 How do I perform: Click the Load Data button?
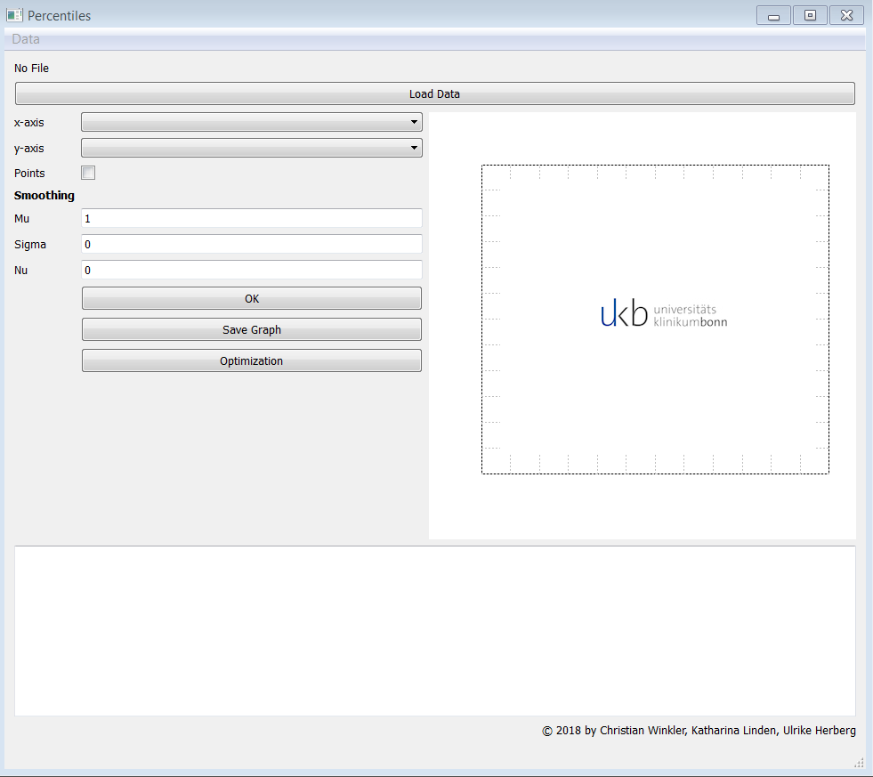pyautogui.click(x=435, y=93)
